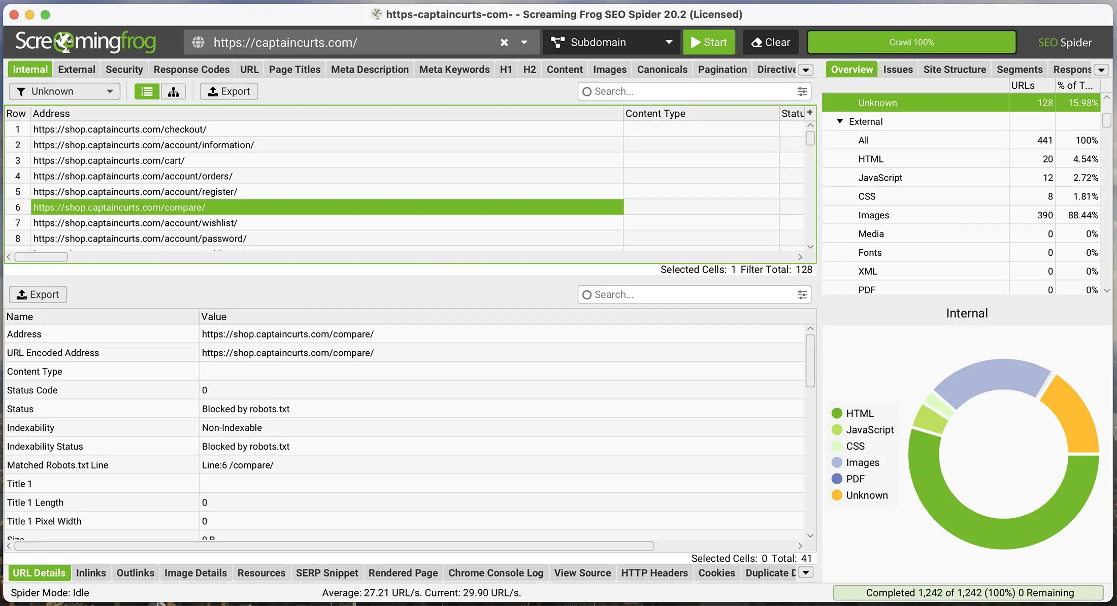Click the Screaming Frog logo
This screenshot has height=606, width=1117.
[85, 42]
